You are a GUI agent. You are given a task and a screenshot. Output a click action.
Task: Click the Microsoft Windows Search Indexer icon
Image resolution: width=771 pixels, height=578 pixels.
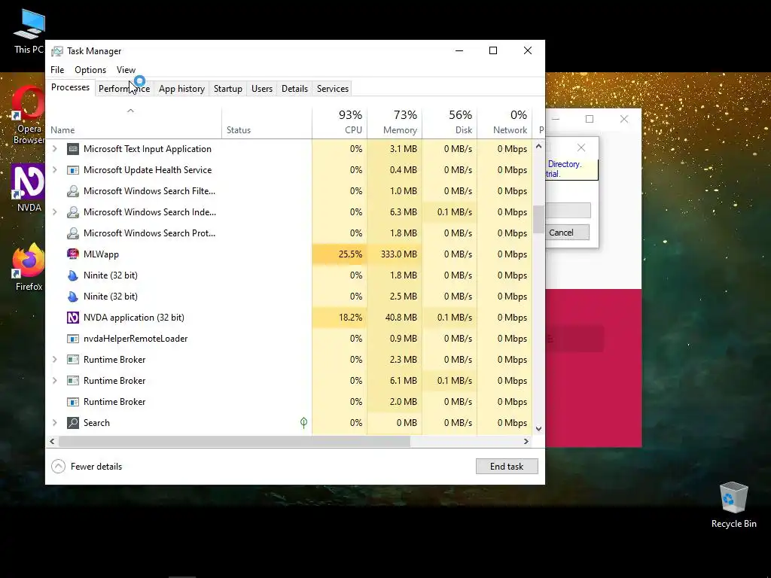[x=73, y=212]
